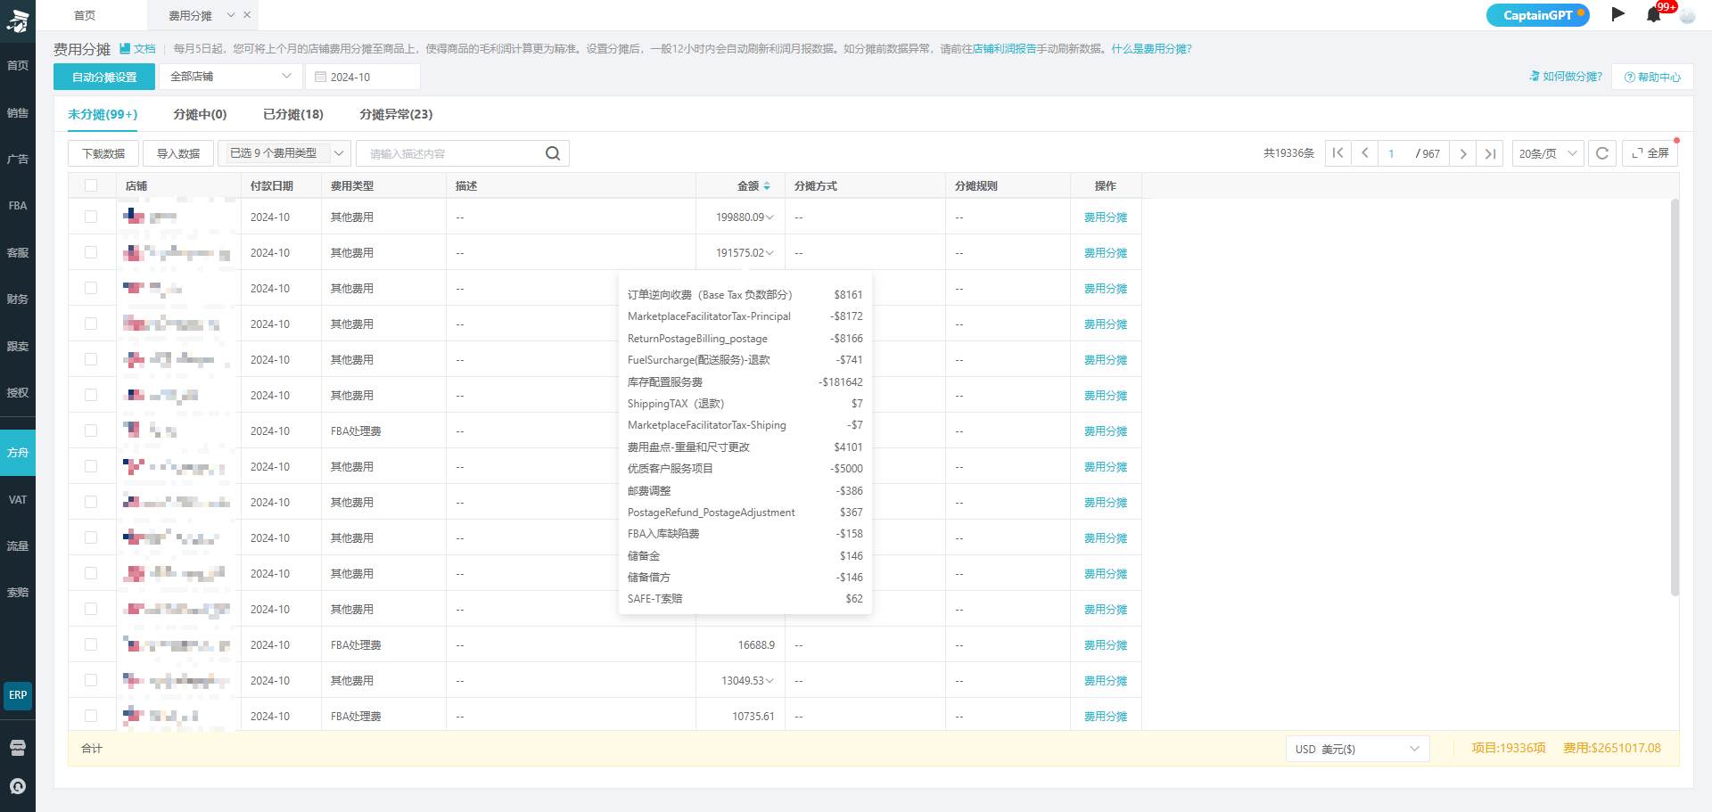
Task: Open the 全部店铺 store dropdown
Action: click(x=230, y=77)
